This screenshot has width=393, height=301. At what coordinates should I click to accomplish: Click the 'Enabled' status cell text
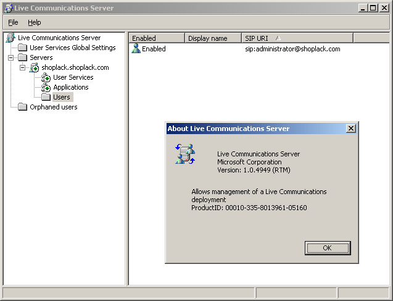154,49
